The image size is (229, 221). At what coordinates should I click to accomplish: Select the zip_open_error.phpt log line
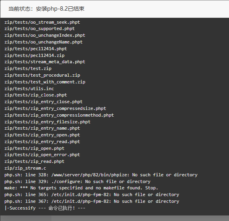42,155
